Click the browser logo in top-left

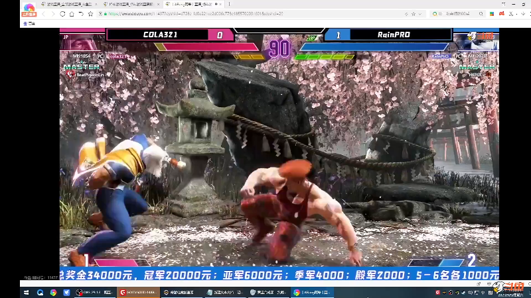(29, 9)
